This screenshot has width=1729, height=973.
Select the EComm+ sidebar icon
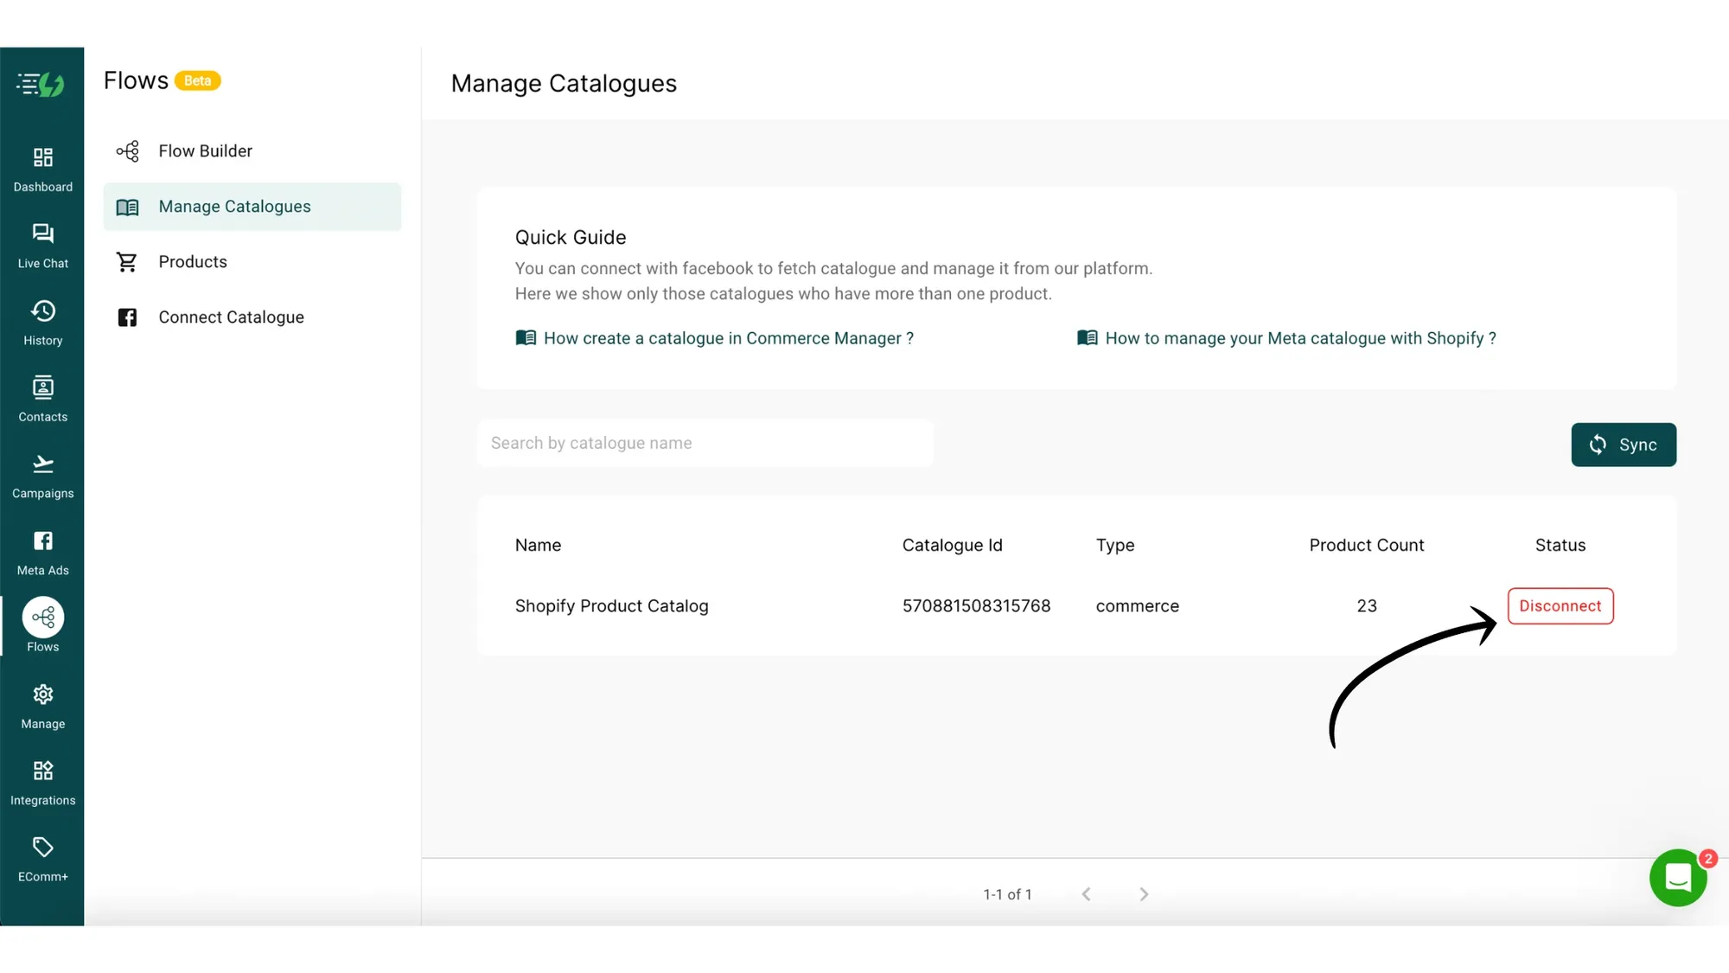coord(42,856)
